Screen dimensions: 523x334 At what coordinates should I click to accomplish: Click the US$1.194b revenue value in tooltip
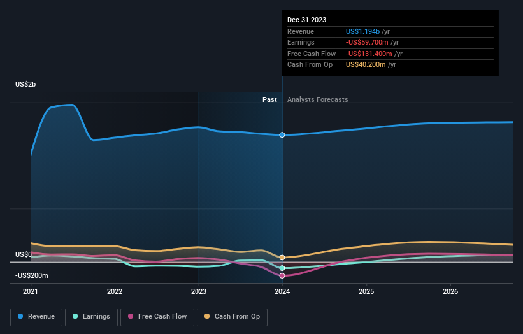(x=362, y=31)
